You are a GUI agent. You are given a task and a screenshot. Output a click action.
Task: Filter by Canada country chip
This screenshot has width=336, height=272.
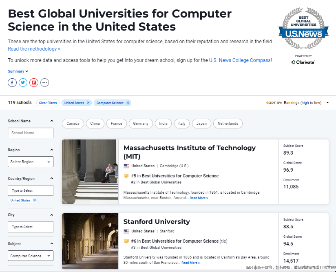click(x=73, y=124)
